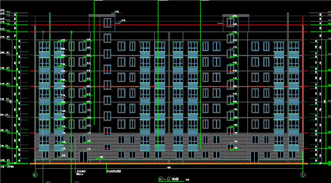Select the yellow ground line

coord(169,163)
